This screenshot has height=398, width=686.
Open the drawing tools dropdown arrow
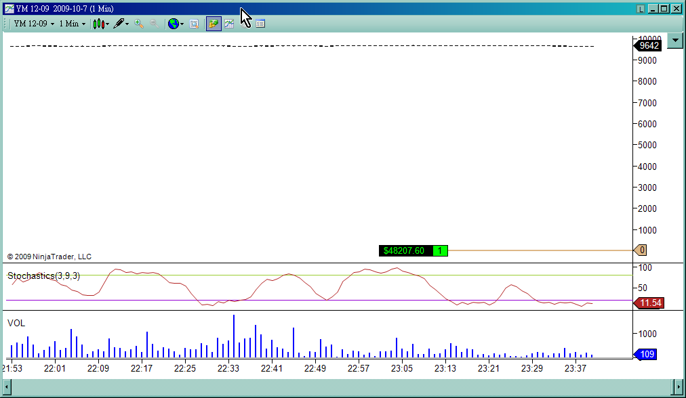click(127, 24)
